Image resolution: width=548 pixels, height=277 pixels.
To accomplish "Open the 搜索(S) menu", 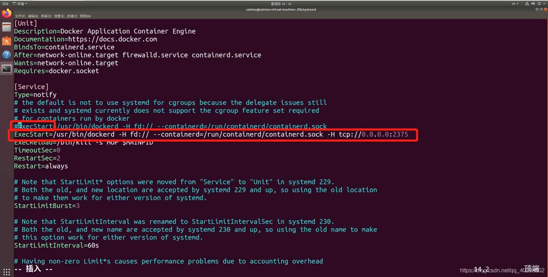I will pos(59,16).
